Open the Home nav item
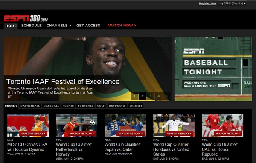This screenshot has height=163, width=256. pos(11,26)
